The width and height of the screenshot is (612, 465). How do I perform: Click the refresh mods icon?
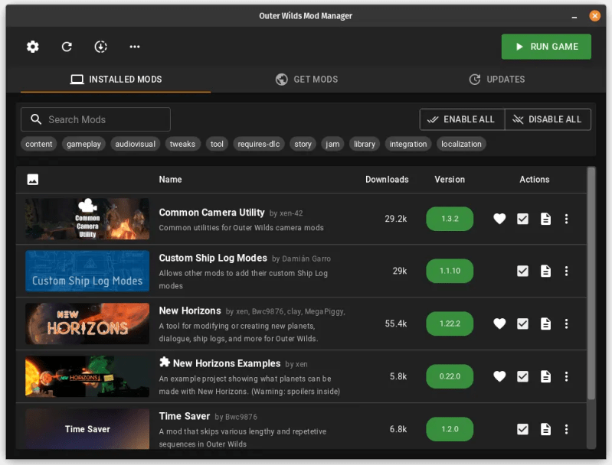click(x=67, y=47)
